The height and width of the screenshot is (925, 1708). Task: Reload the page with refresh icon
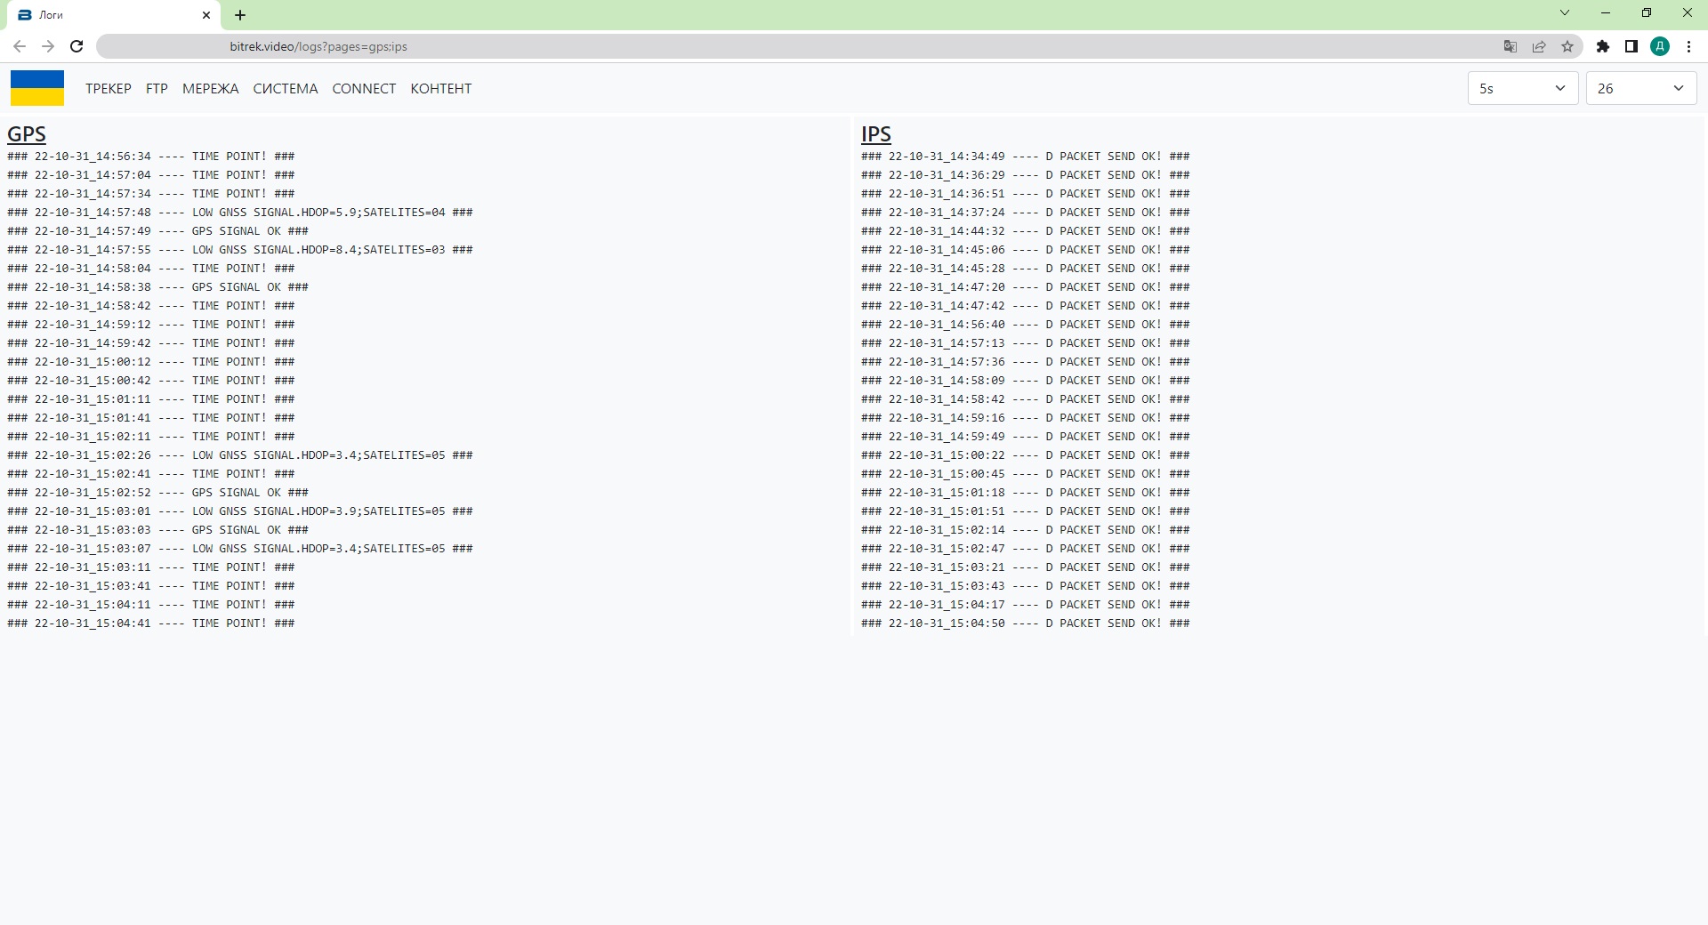(77, 46)
